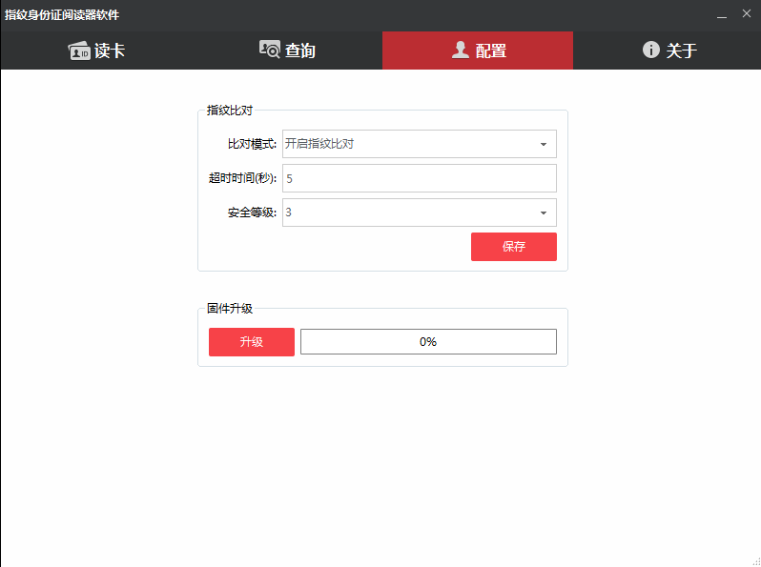Viewport: 761px width, 567px height.
Task: Open the 查询 tab label
Action: pos(300,51)
